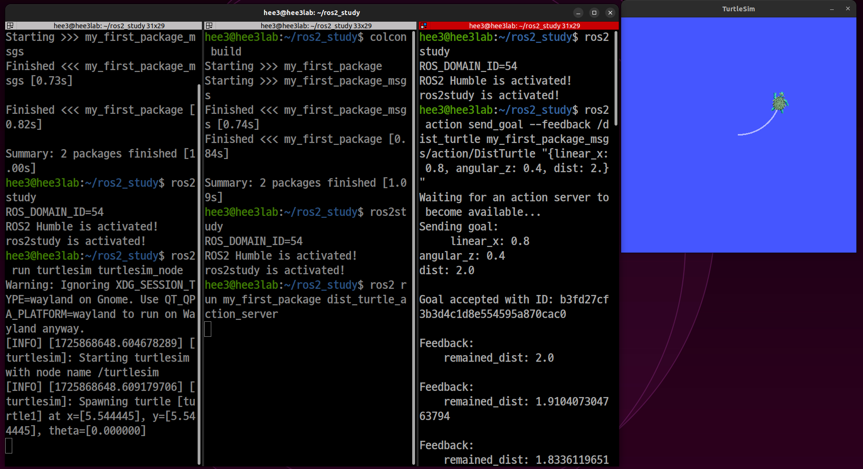Image resolution: width=863 pixels, height=469 pixels.
Task: Click 'ROS_DOMAIN_ID=54' in the left terminal
Action: pos(55,212)
